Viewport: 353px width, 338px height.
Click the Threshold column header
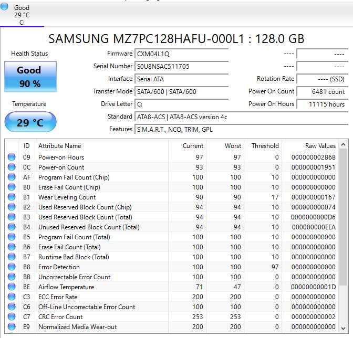tap(263, 146)
